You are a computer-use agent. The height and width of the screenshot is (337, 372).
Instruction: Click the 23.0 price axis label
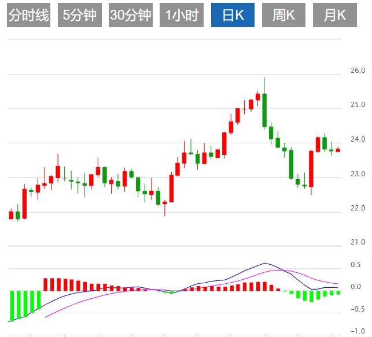(358, 174)
